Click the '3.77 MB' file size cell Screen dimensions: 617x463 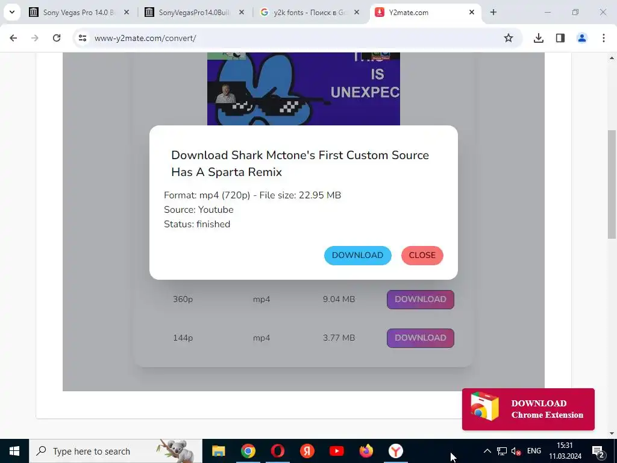[339, 338]
